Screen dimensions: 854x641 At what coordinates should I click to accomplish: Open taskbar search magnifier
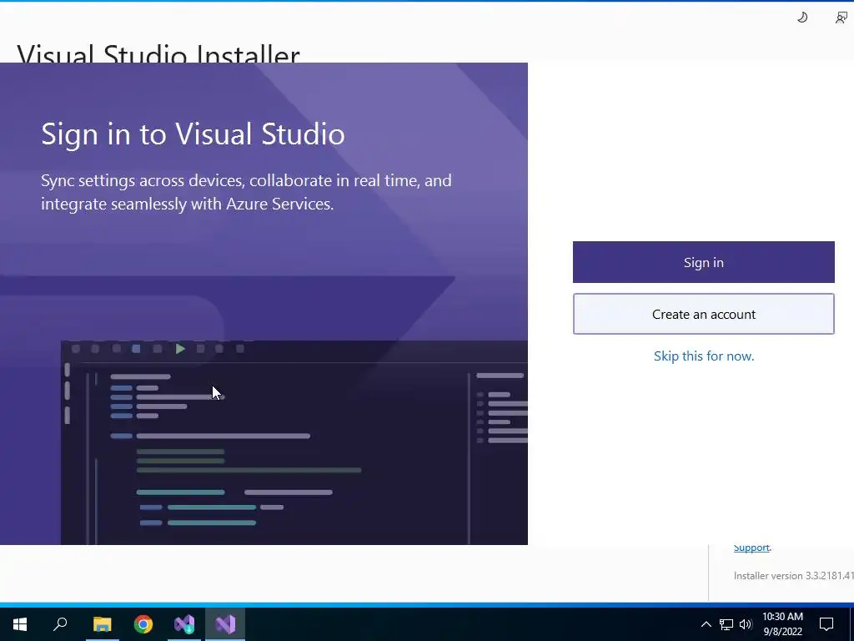click(x=60, y=624)
